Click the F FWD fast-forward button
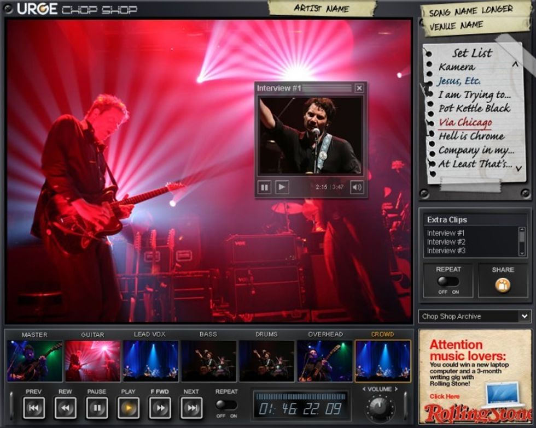The height and width of the screenshot is (428, 536). pos(160,407)
